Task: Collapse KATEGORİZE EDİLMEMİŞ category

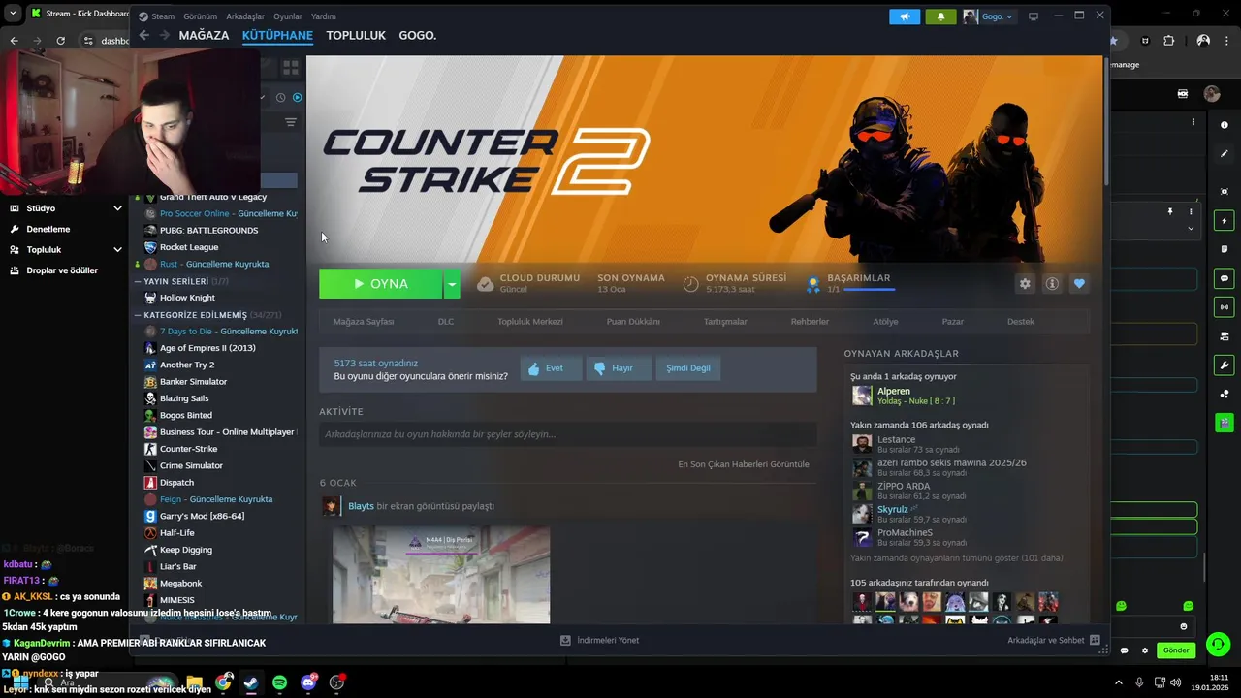Action: (x=138, y=315)
